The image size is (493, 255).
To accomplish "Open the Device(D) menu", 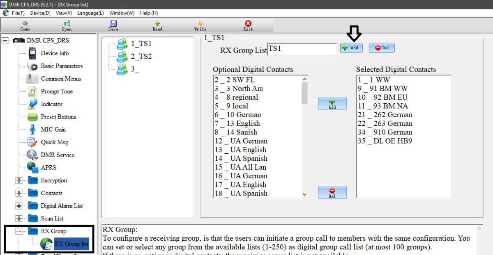I will tap(40, 13).
